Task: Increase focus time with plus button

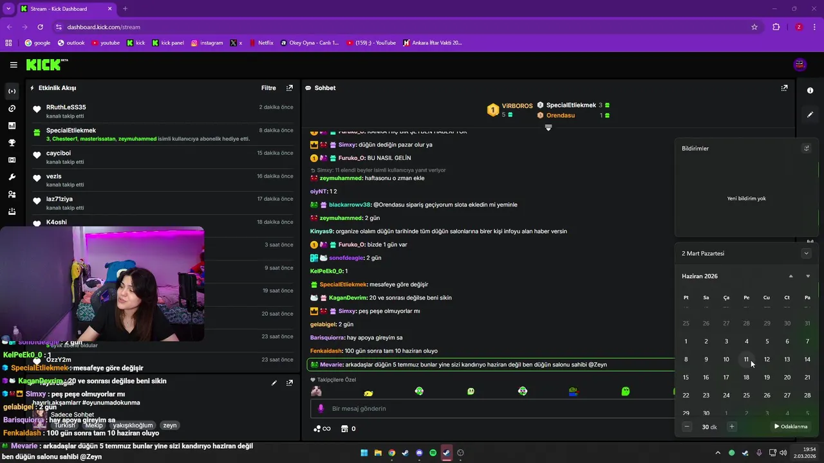Action: (x=731, y=426)
